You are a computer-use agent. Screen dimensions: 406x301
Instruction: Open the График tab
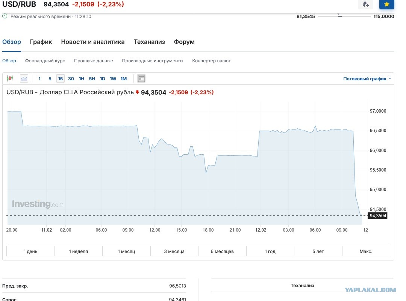pyautogui.click(x=41, y=42)
